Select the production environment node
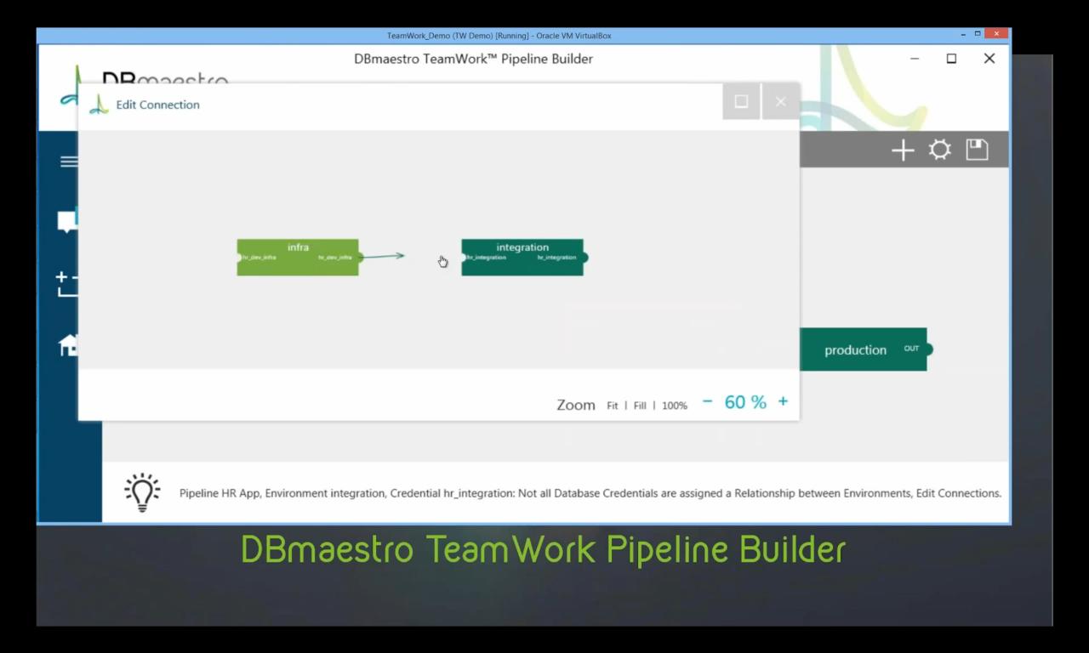The height and width of the screenshot is (653, 1089). tap(855, 349)
